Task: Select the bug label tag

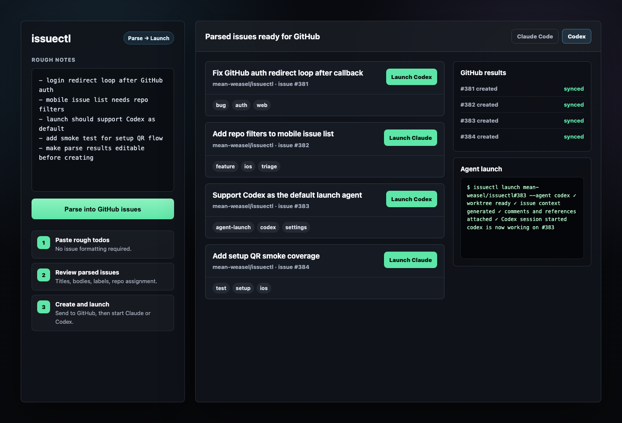Action: coord(221,105)
